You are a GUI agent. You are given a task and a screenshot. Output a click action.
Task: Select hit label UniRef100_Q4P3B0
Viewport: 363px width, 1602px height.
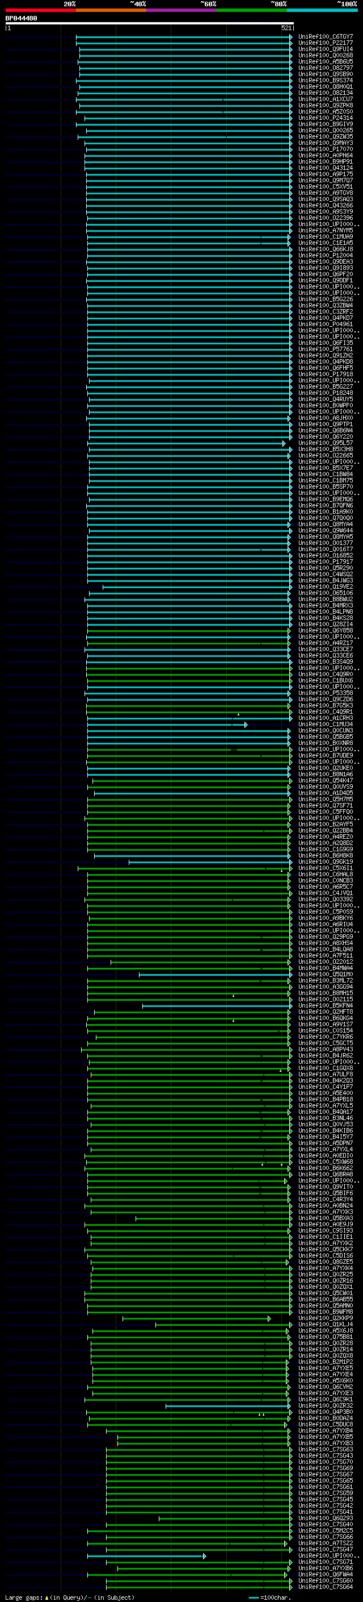pos(326,1412)
